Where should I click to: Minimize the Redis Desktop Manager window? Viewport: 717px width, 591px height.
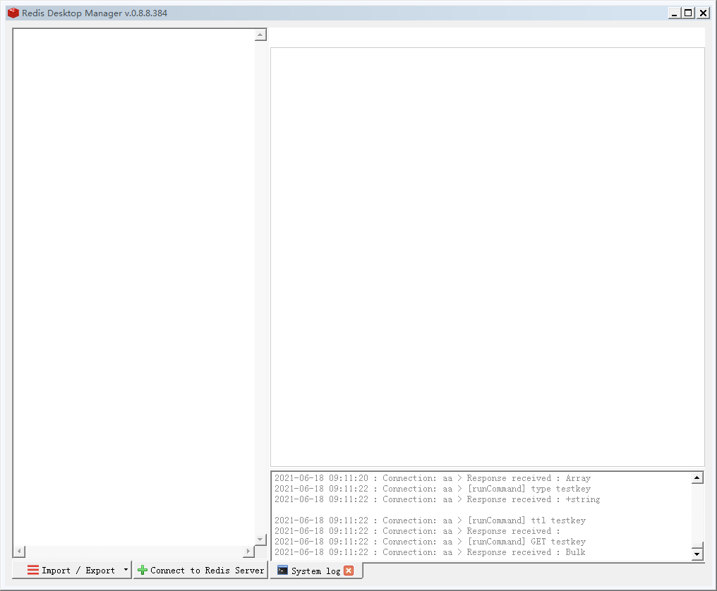(674, 13)
